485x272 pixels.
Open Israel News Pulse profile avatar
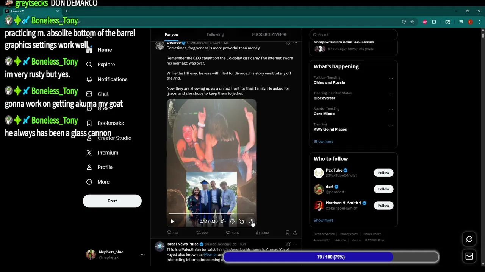[160, 247]
